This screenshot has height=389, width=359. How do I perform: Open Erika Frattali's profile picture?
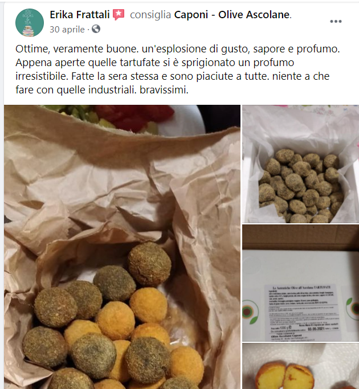(x=30, y=23)
